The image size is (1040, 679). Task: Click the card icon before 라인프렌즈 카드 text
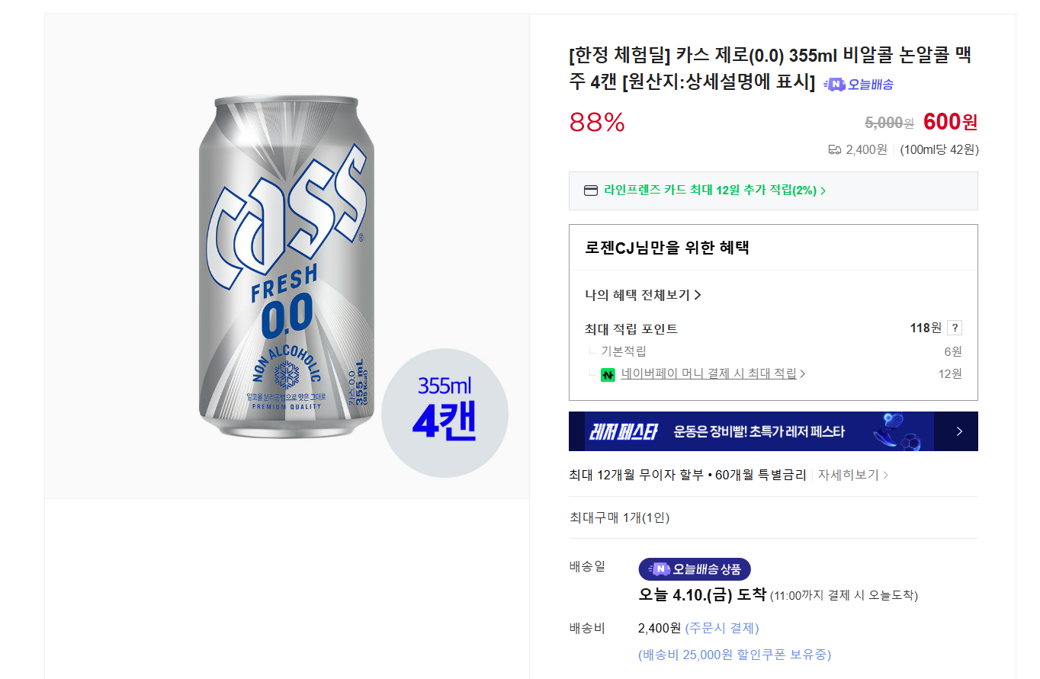coord(590,191)
